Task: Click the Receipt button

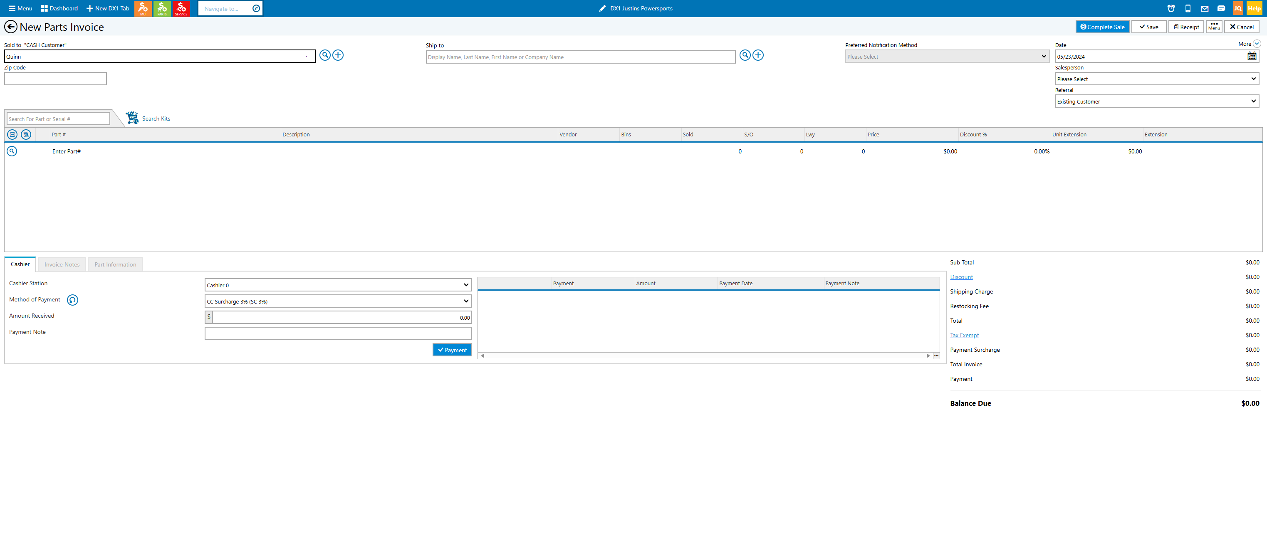Action: (x=1186, y=27)
